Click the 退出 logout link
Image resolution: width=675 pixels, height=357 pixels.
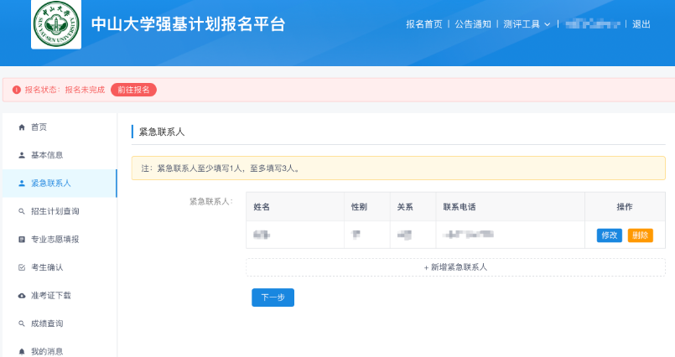[641, 24]
